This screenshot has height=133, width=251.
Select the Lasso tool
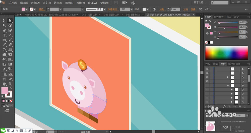(x=10, y=25)
